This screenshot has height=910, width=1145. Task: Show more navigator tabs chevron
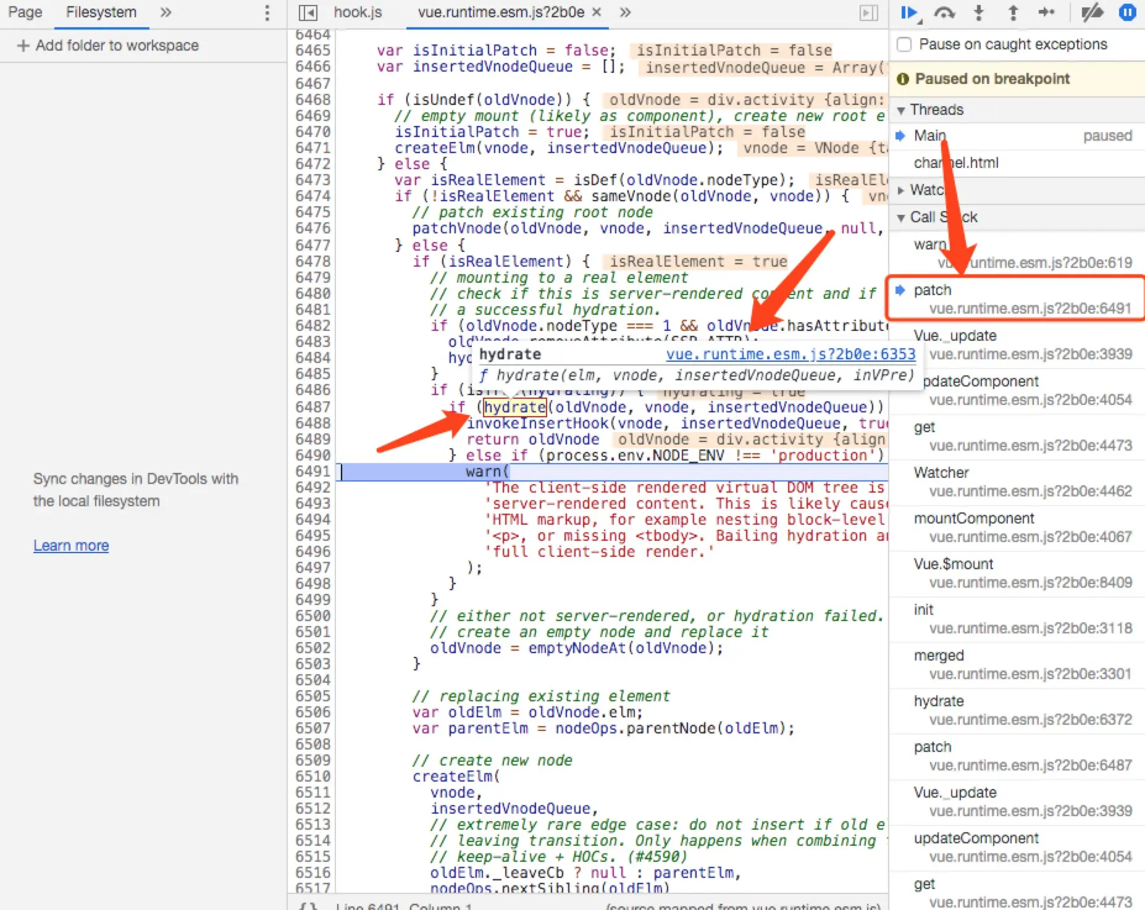(166, 12)
